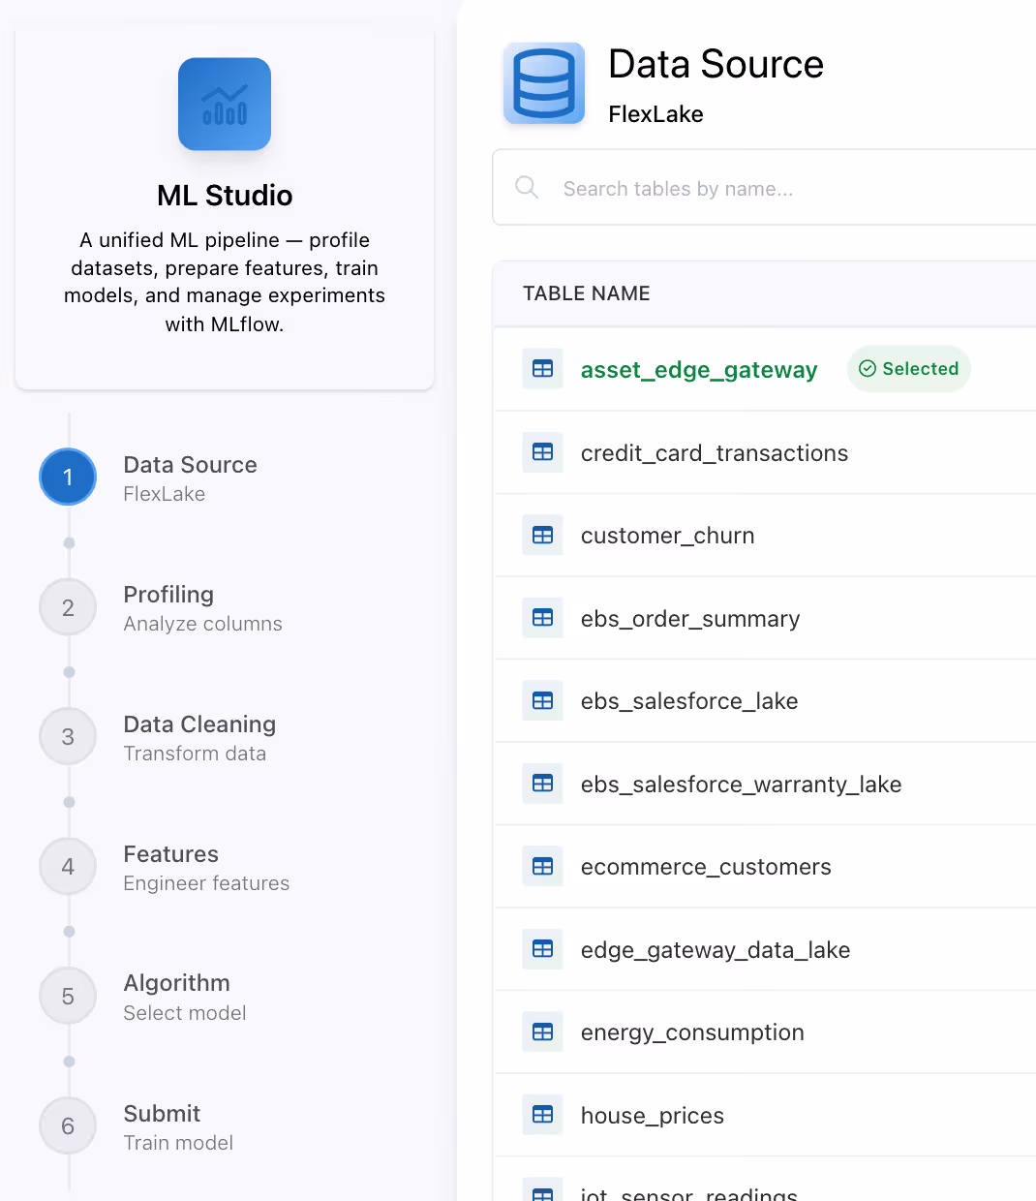Viewport: 1036px width, 1201px height.
Task: Focus the Search tables by name field
Action: click(x=765, y=188)
